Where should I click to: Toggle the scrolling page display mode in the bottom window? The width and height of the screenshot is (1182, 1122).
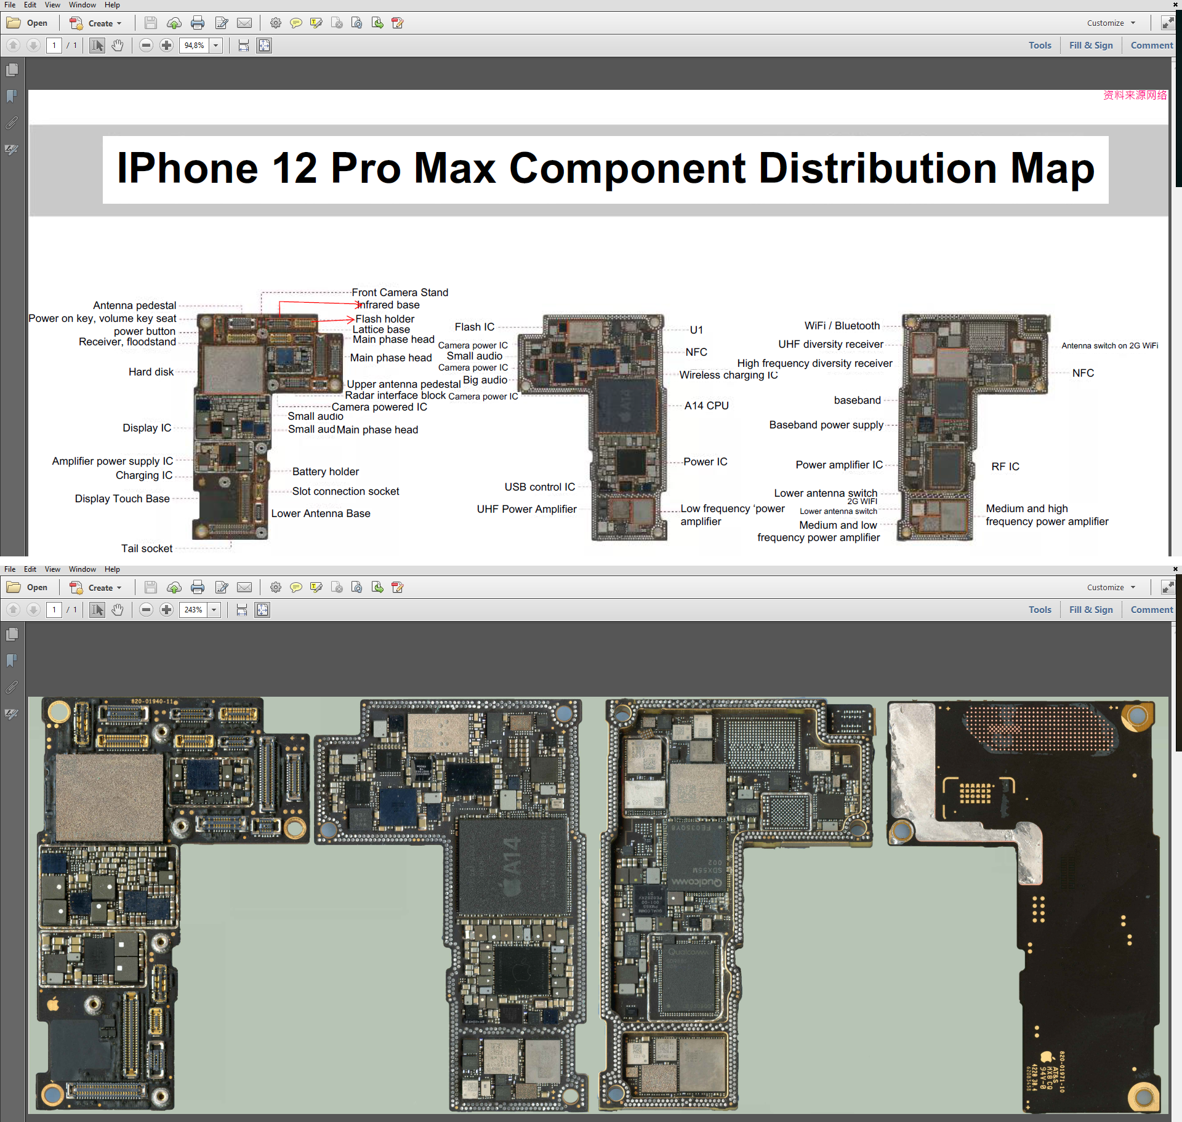coord(242,610)
